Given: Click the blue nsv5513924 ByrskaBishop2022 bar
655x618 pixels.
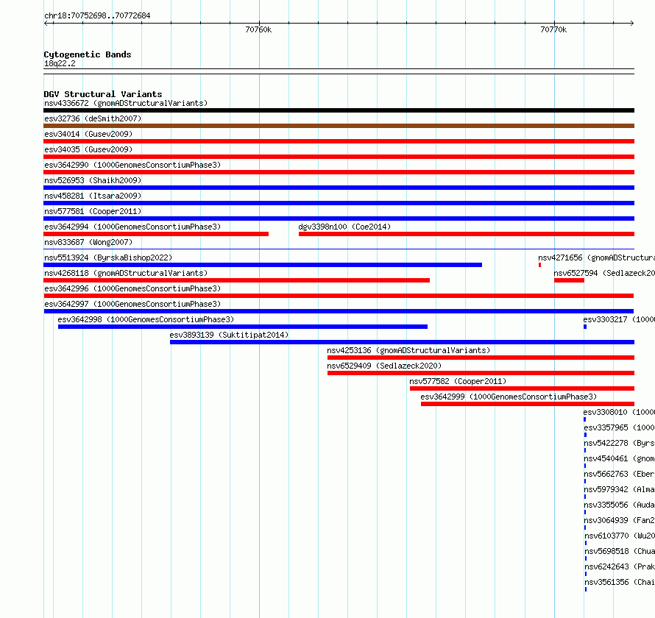Looking at the screenshot, I should coord(263,265).
